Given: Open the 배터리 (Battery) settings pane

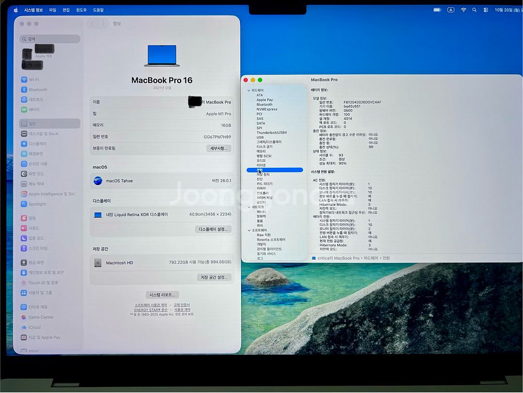Looking at the screenshot, I should click(34, 110).
